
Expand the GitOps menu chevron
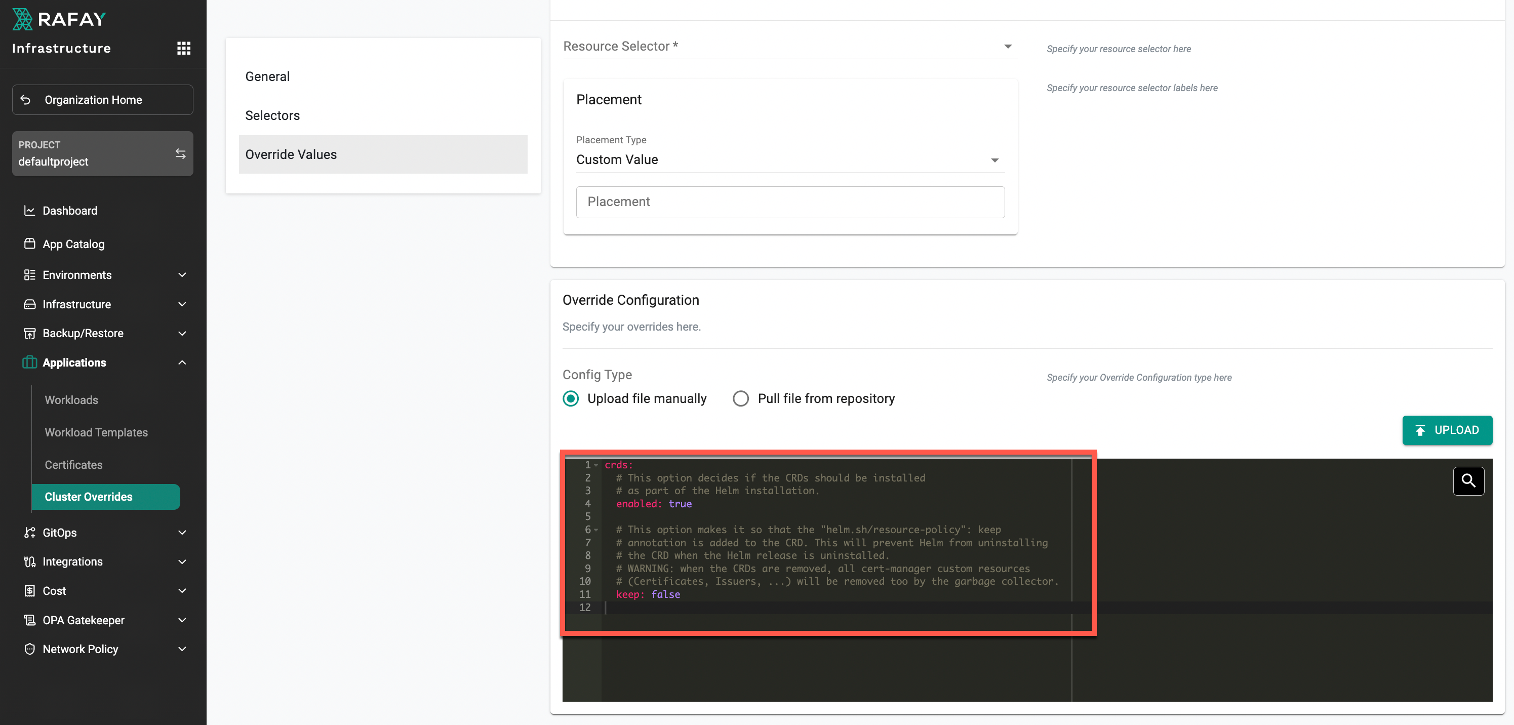pos(182,533)
